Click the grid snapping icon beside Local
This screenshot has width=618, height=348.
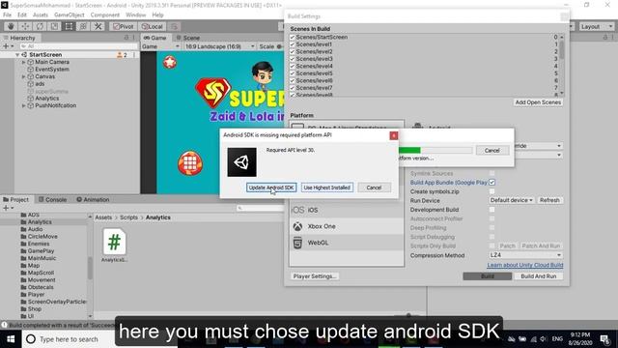click(174, 26)
